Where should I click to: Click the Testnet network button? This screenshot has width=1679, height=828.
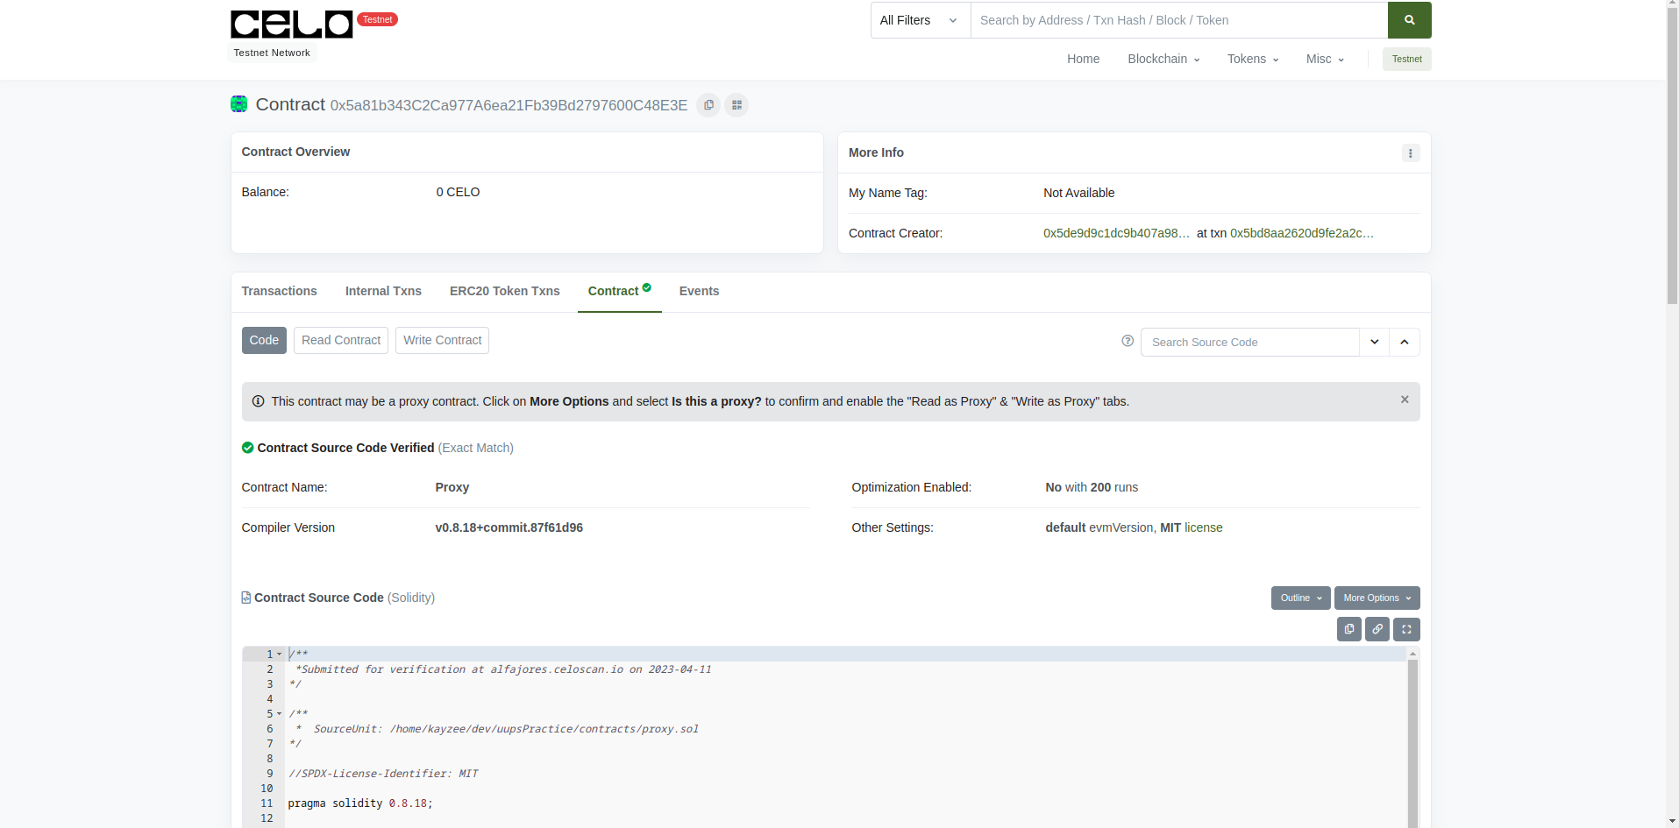pyautogui.click(x=1407, y=59)
